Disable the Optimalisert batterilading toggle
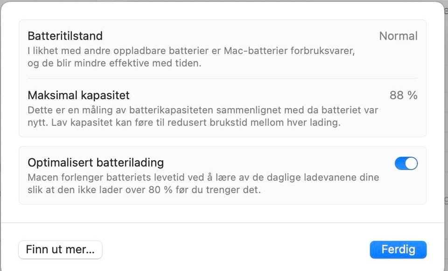448x271 pixels. (406, 163)
